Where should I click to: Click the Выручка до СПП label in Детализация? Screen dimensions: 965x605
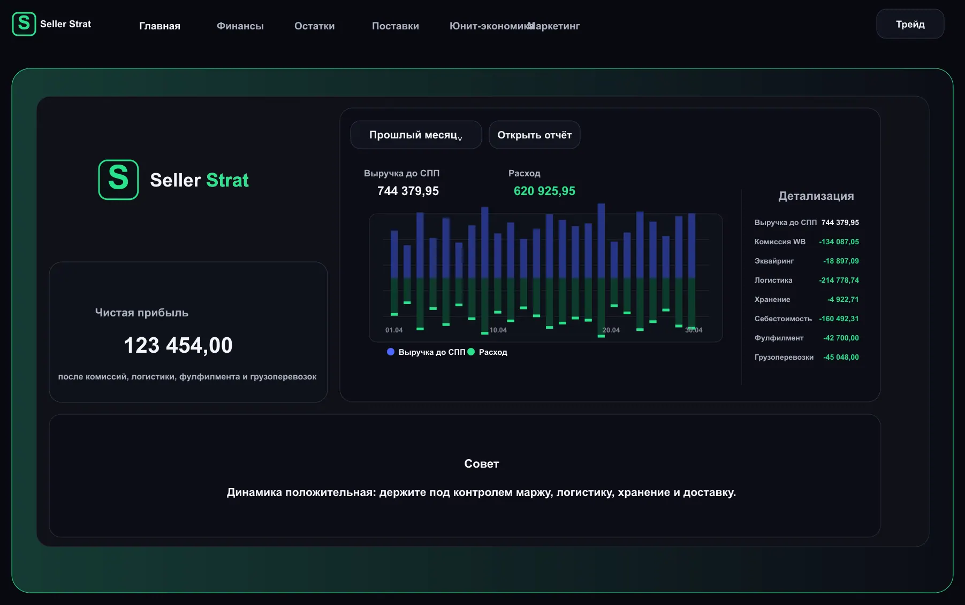pos(786,222)
